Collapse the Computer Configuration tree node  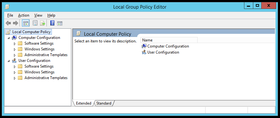pos(9,38)
